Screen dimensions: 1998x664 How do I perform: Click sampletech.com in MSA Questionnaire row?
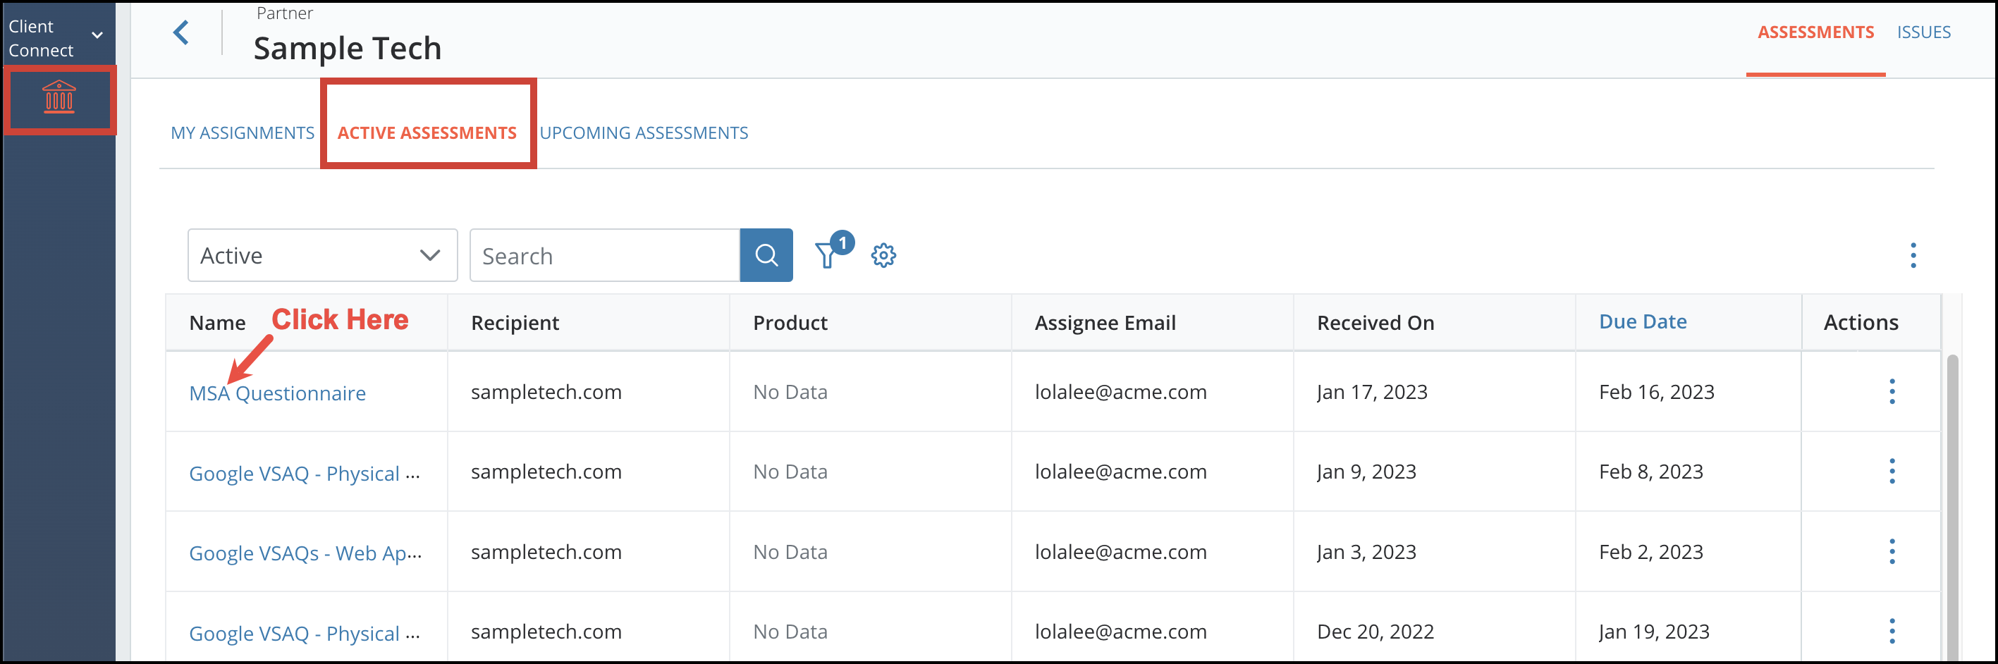point(546,393)
